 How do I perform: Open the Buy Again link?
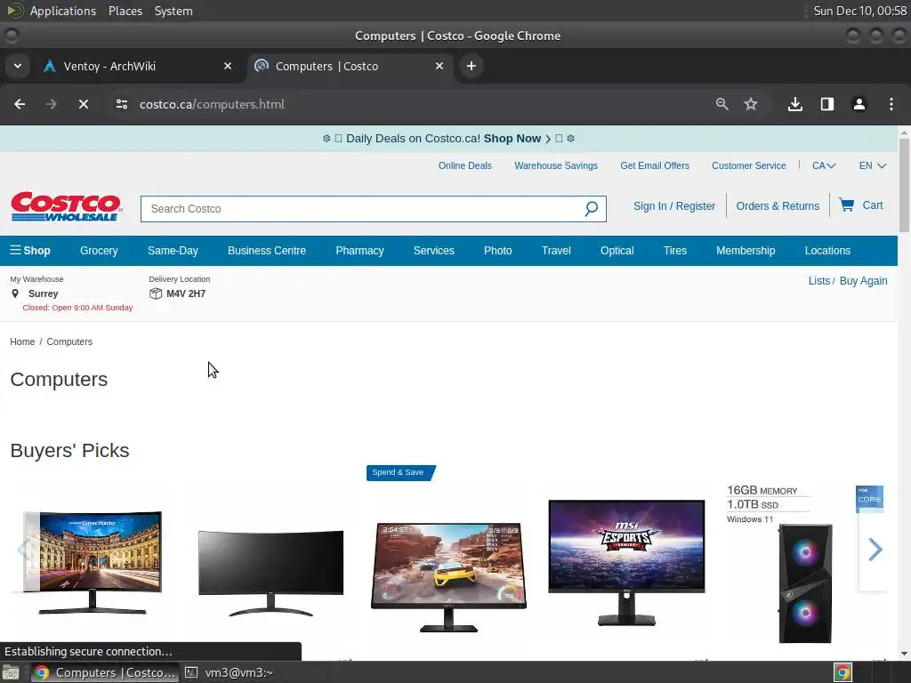tap(863, 281)
